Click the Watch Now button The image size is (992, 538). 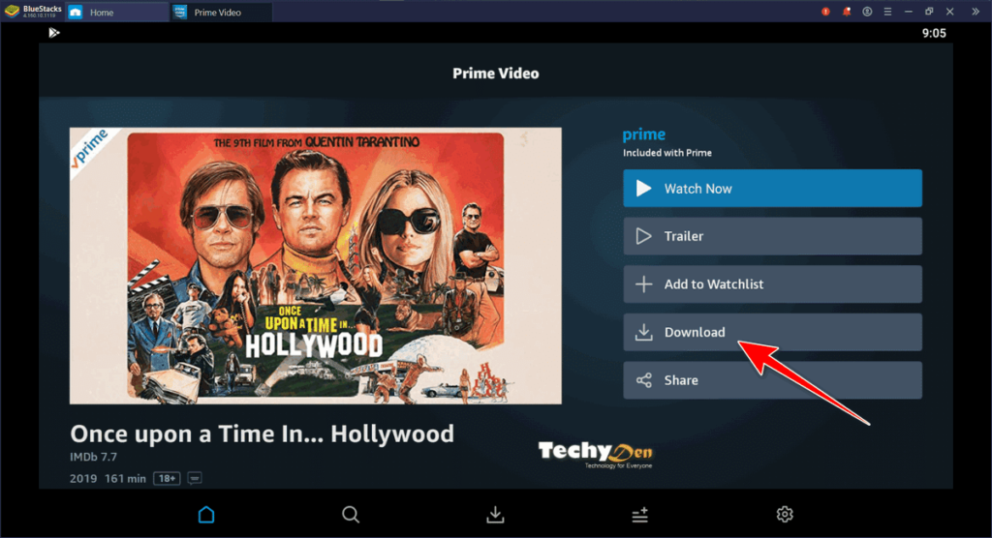click(772, 188)
